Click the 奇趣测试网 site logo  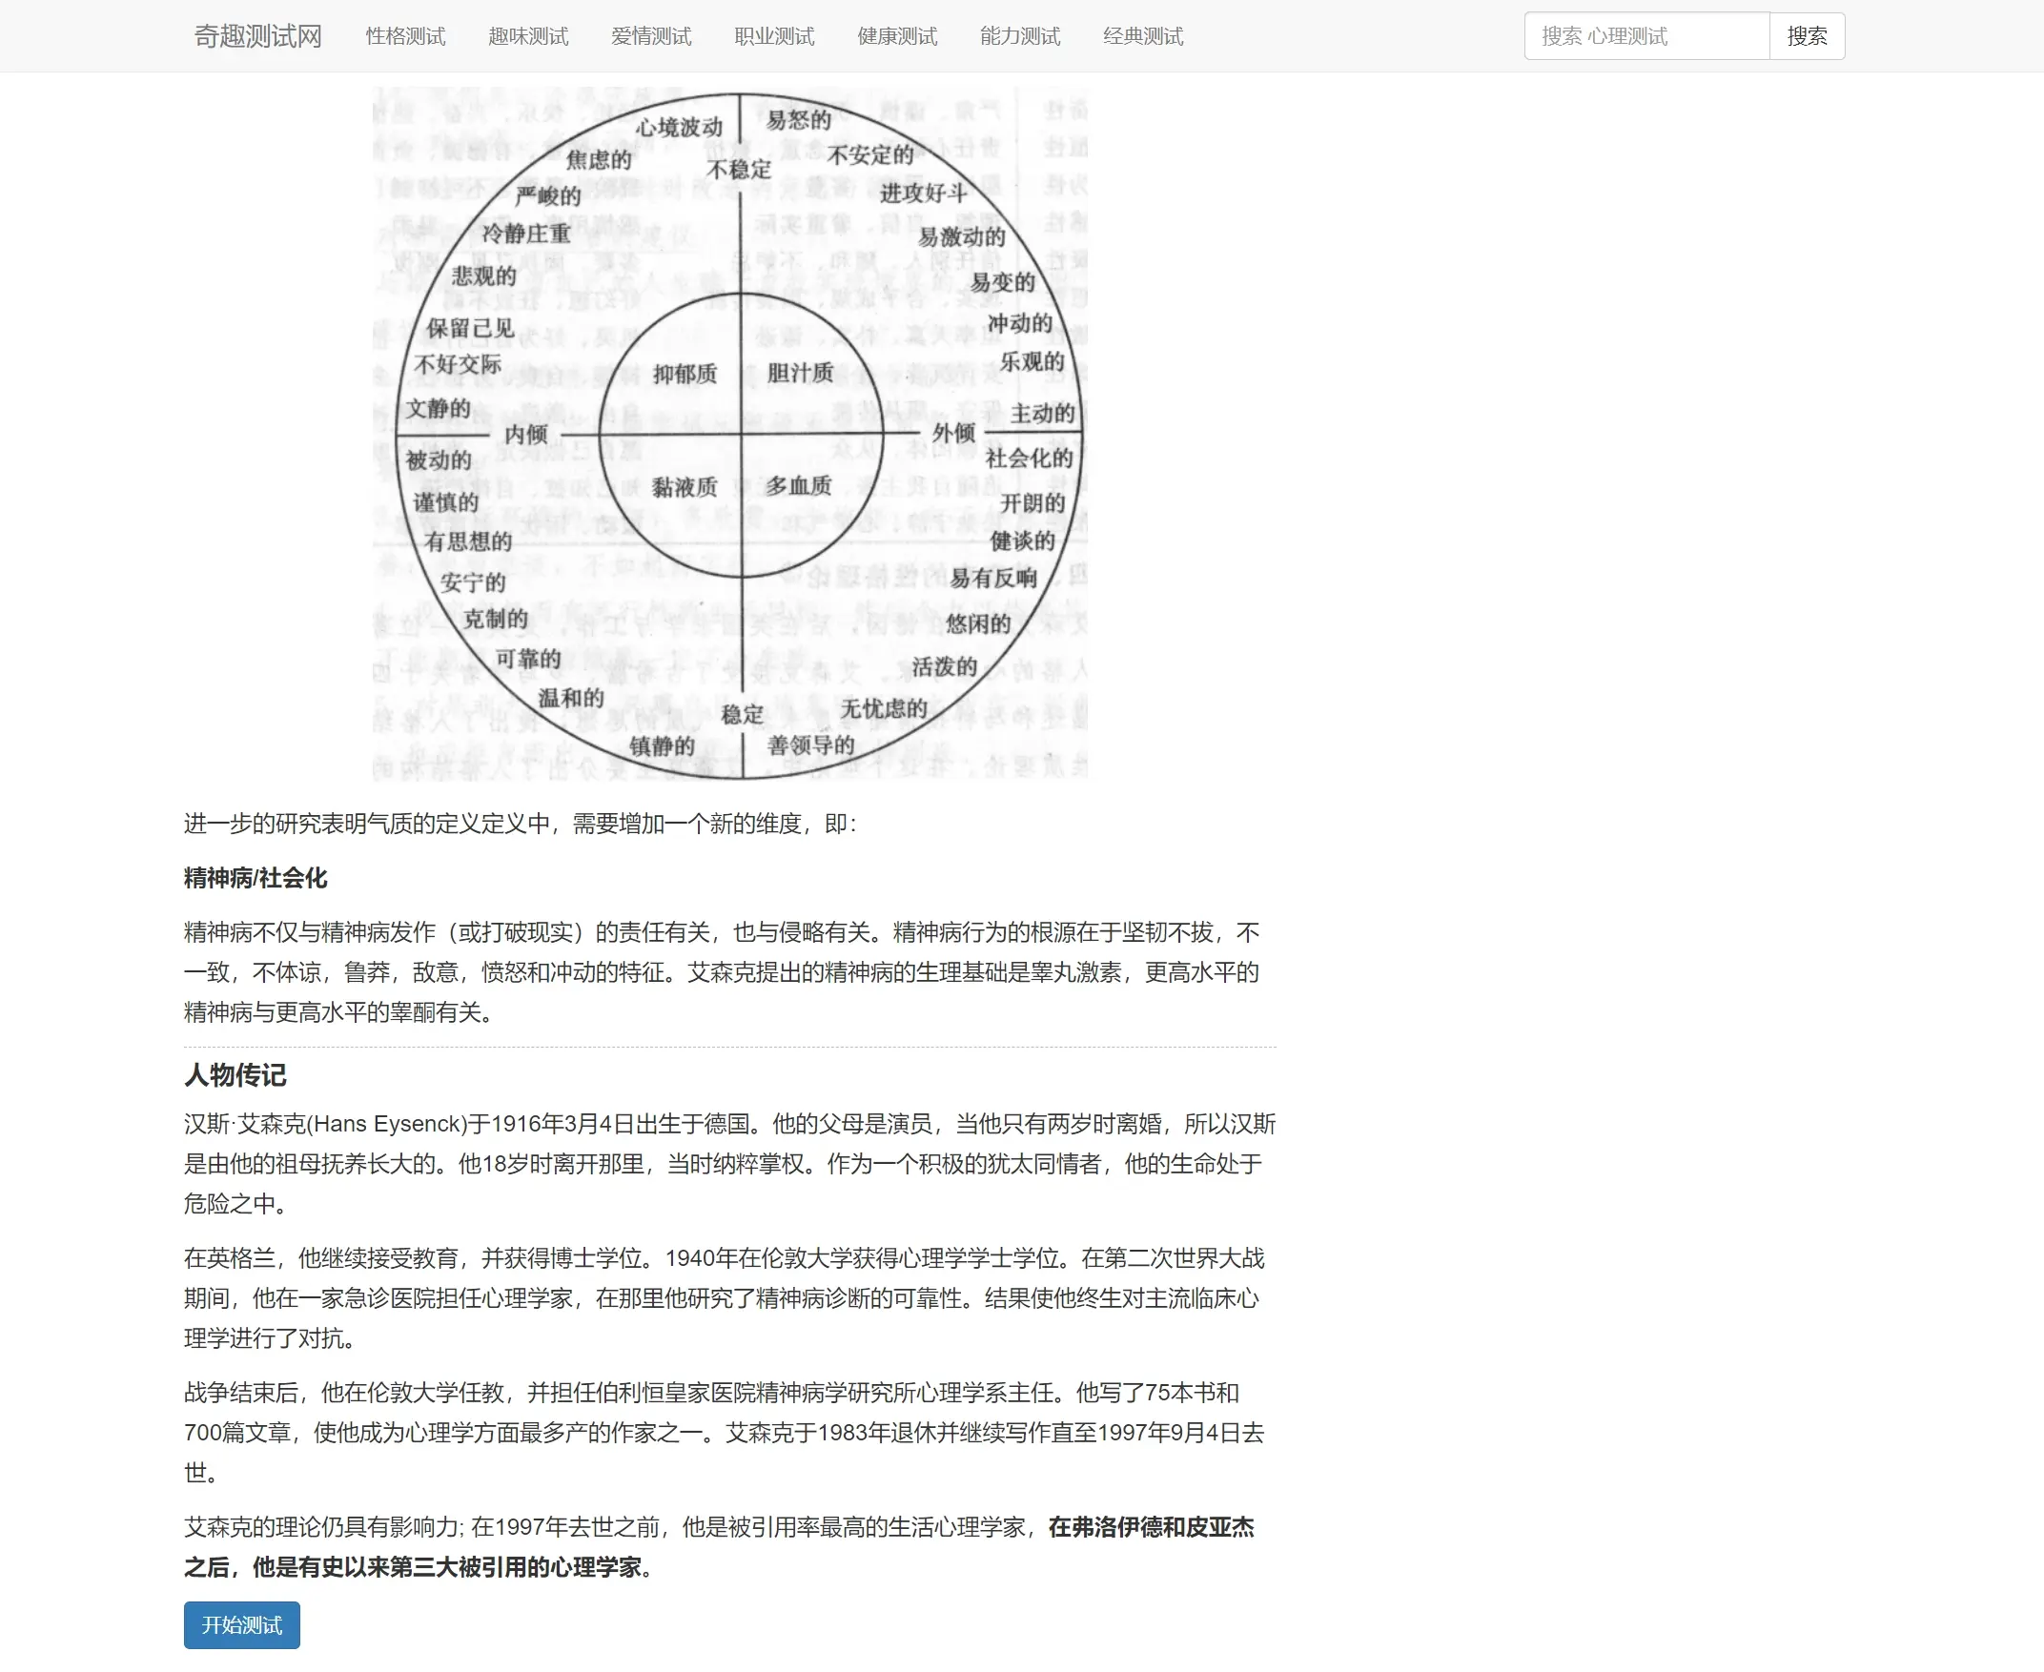click(257, 36)
